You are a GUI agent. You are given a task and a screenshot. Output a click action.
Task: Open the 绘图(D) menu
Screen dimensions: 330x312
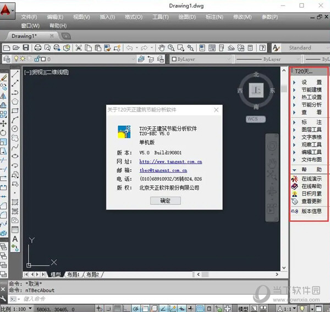(187, 17)
